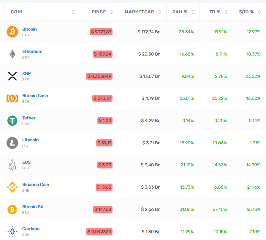
Task: Click the MARKETCAP column header label
Action: [139, 12]
